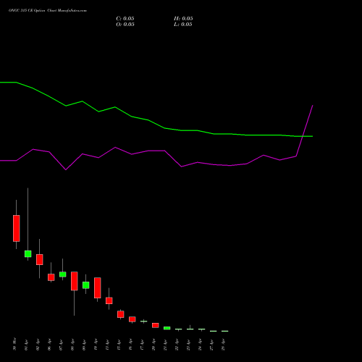Screen dimensions: 362x362
Task: Select the green candlestick above 01 Apr
Action: [28, 253]
